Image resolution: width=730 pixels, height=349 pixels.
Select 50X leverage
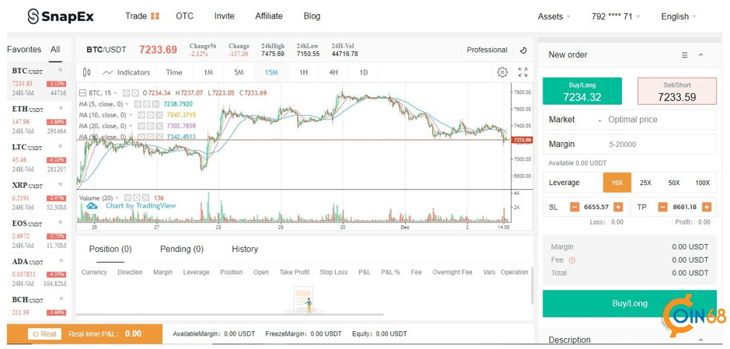tap(674, 183)
